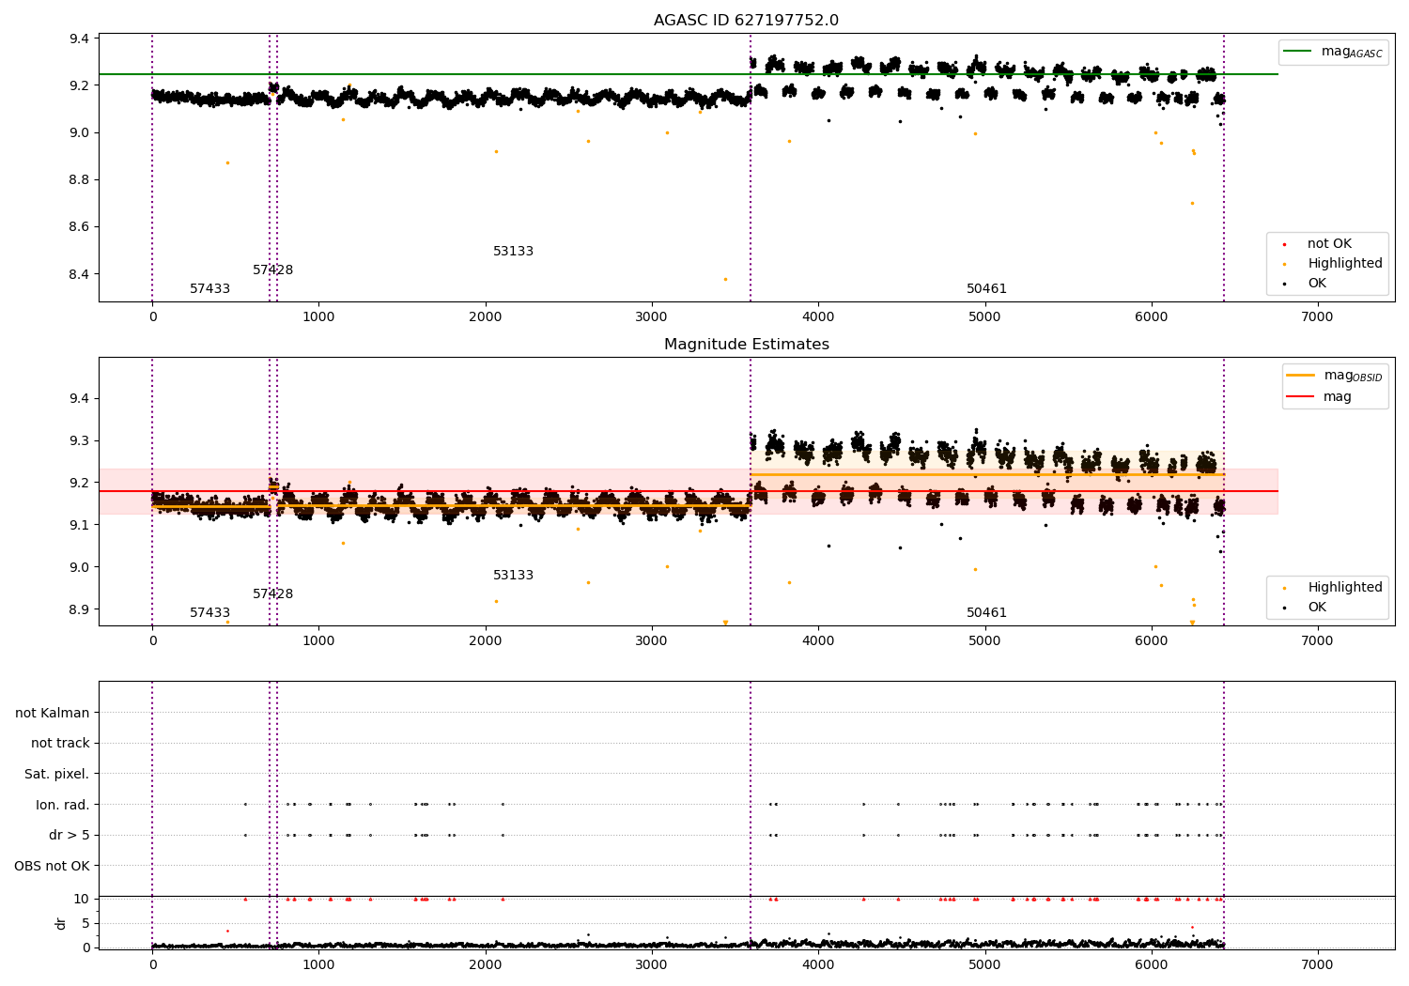Click the 8.8 y-axis tick label
This screenshot has height=986, width=1409.
79,180
